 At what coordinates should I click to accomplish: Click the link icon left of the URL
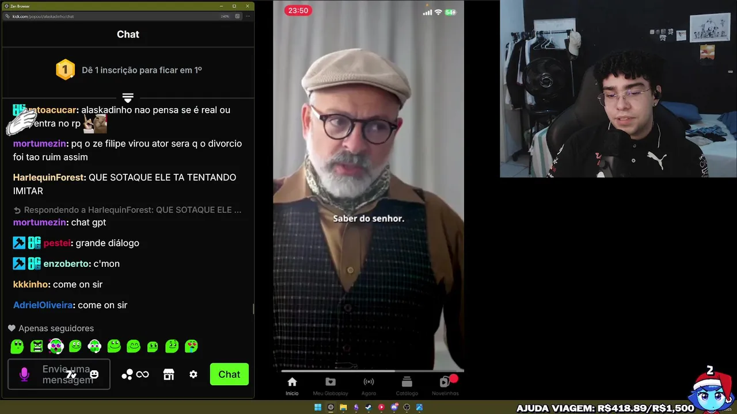7,16
